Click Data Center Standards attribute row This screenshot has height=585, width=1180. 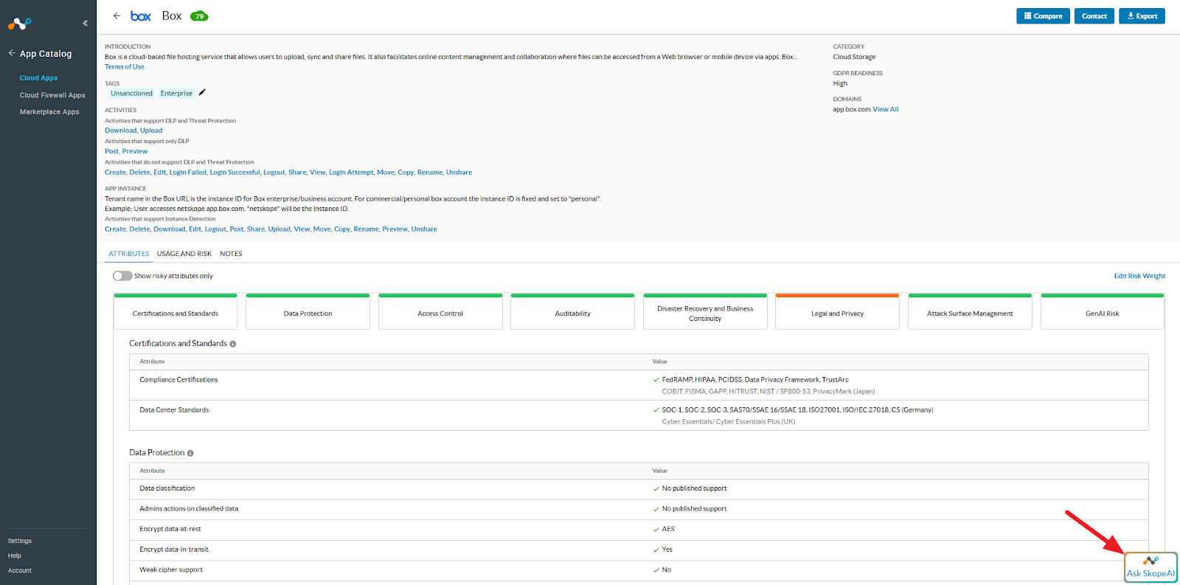639,415
